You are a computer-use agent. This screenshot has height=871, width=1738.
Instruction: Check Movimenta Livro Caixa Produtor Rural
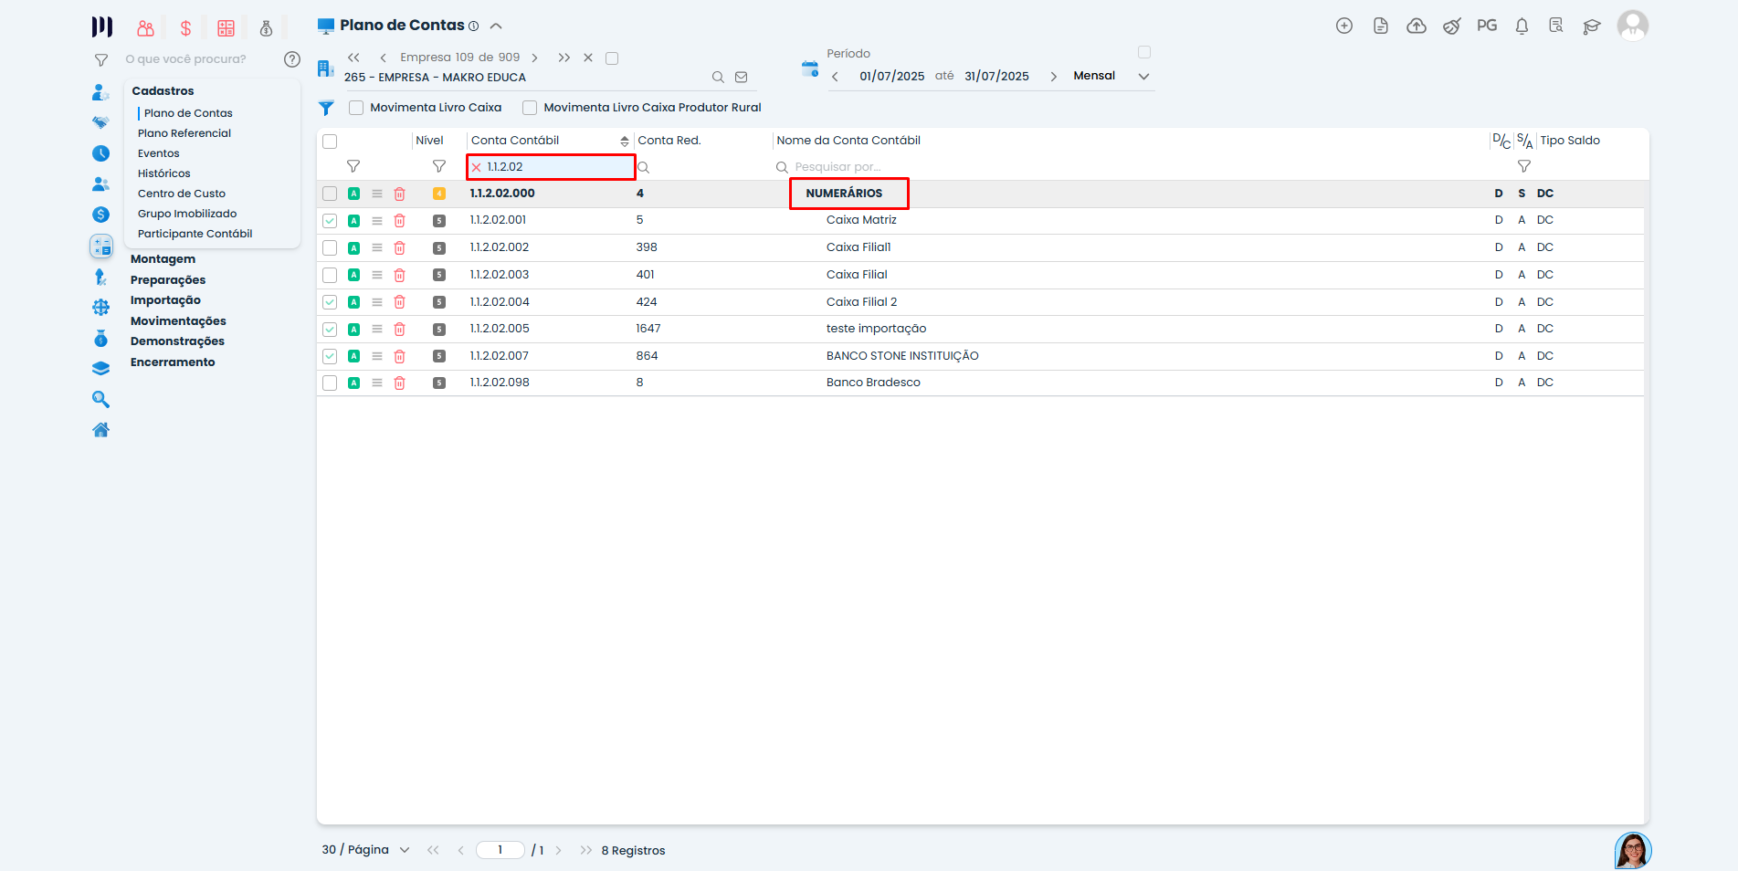tap(530, 108)
